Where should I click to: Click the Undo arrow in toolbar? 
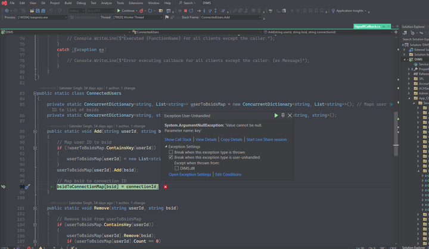51,11
